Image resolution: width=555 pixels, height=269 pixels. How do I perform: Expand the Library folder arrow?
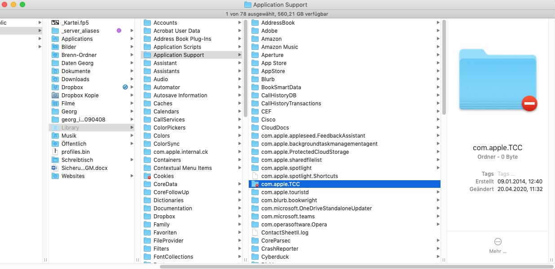click(132, 127)
